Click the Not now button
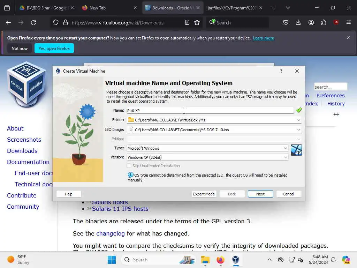The image size is (357, 268). point(20,48)
